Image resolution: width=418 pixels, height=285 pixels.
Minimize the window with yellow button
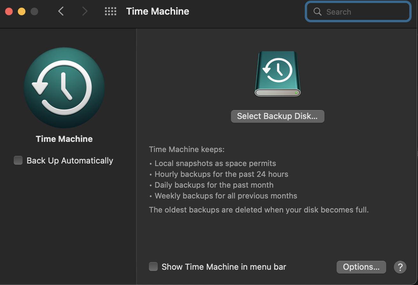22,12
